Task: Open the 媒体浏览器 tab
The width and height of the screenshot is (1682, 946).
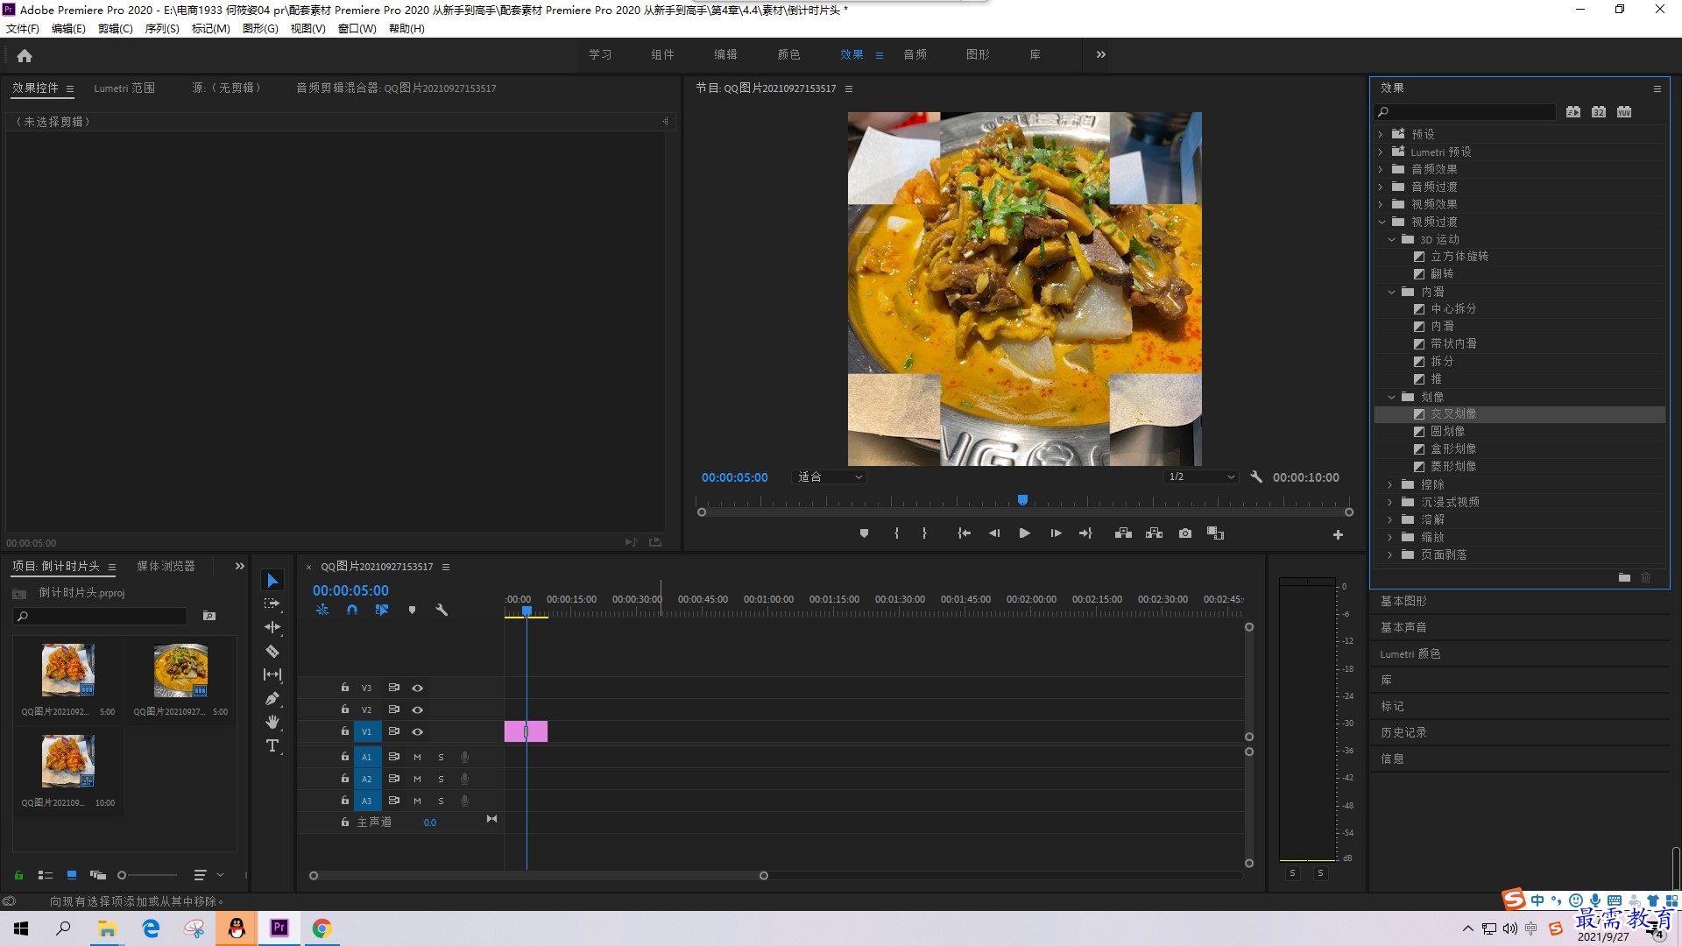Action: click(x=166, y=566)
